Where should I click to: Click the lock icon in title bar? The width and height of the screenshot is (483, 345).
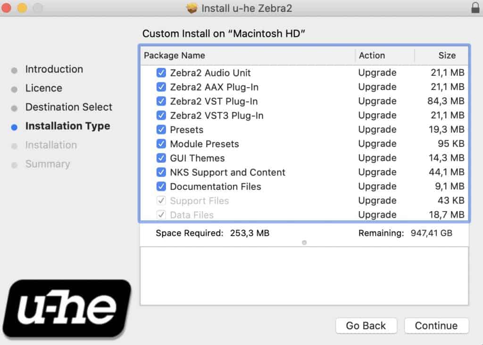pyautogui.click(x=475, y=8)
